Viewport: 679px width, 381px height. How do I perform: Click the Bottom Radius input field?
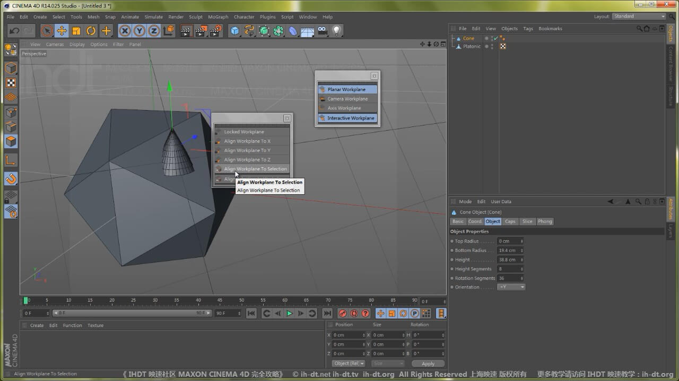(509, 250)
